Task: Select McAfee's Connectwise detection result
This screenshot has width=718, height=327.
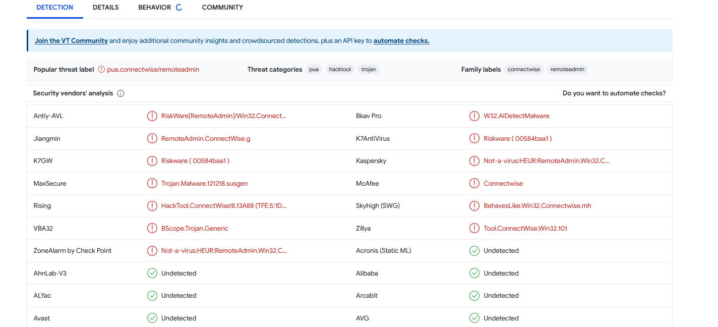Action: pyautogui.click(x=503, y=184)
